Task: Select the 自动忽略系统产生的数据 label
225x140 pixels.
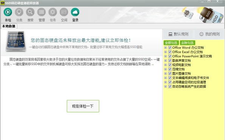Action: click(x=189, y=86)
